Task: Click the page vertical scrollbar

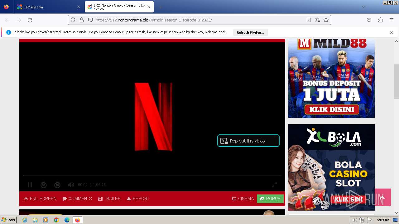Action: click(x=397, y=82)
